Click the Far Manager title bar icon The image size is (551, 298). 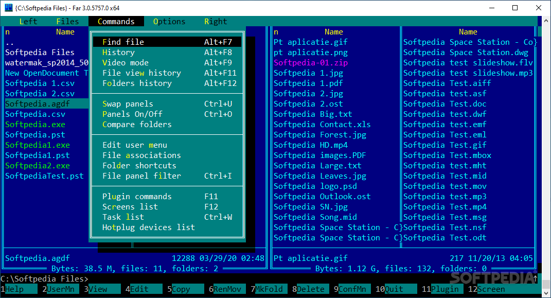click(x=8, y=8)
